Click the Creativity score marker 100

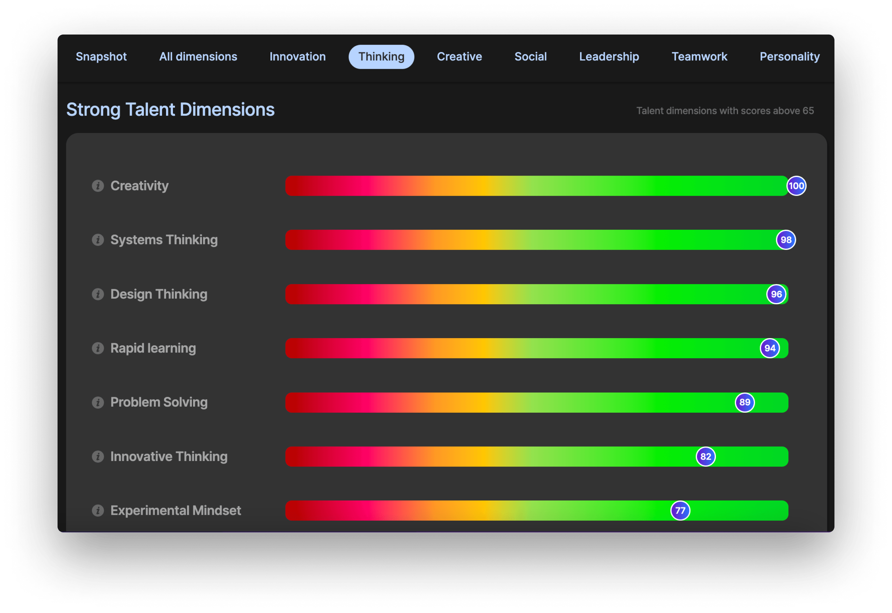point(796,186)
